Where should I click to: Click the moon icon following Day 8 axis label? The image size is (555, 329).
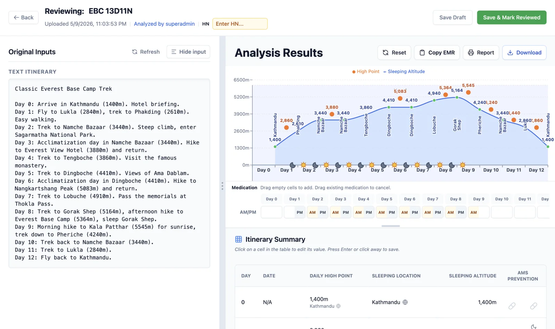click(452, 165)
